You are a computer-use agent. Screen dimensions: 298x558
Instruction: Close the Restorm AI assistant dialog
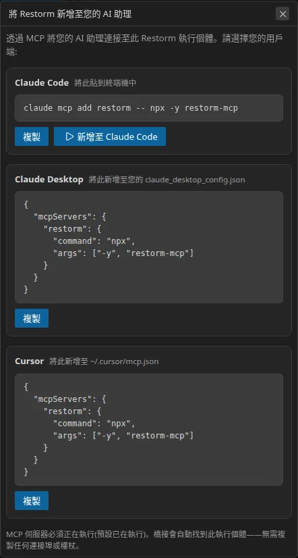pyautogui.click(x=282, y=14)
